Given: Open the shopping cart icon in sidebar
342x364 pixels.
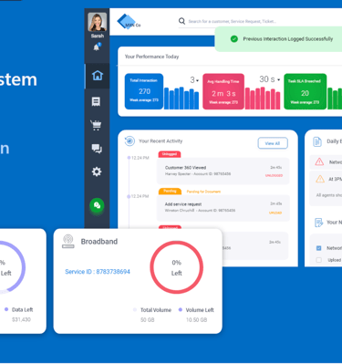Looking at the screenshot, I should (96, 125).
